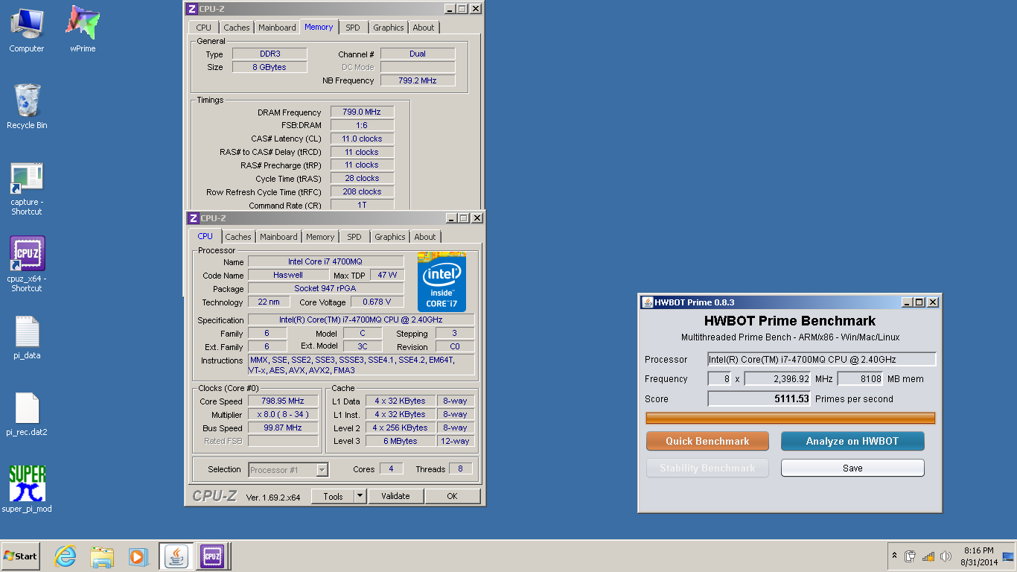Click CPU-Z icon in Memory window titlebar
1017x572 pixels.
coord(192,9)
